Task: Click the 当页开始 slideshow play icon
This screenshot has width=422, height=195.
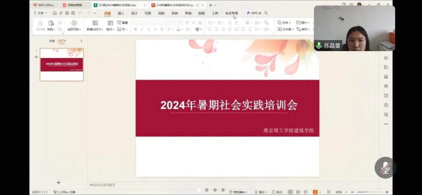Action: [x=74, y=23]
